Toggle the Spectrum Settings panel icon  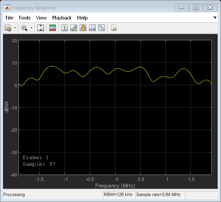pyautogui.click(x=53, y=28)
